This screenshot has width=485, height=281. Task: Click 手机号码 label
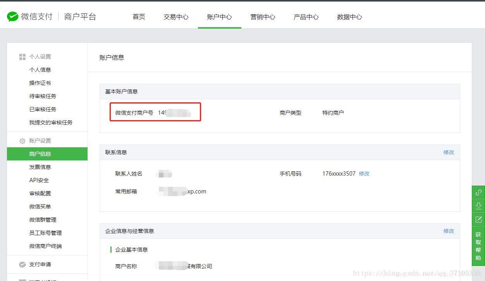pos(291,174)
